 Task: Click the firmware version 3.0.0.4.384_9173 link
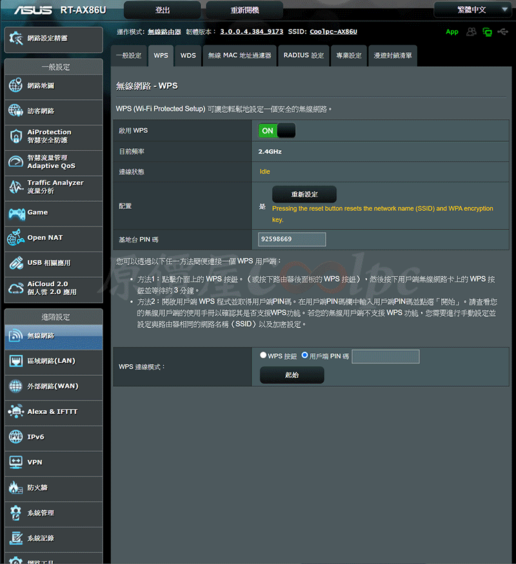[x=252, y=32]
